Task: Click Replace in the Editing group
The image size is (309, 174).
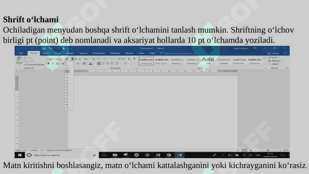Action: pyautogui.click(x=275, y=61)
